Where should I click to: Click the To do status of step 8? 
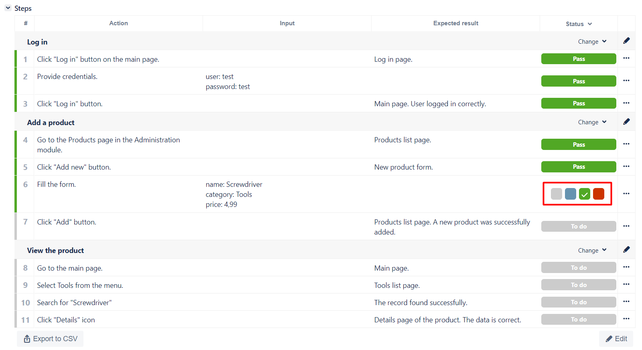tap(579, 267)
